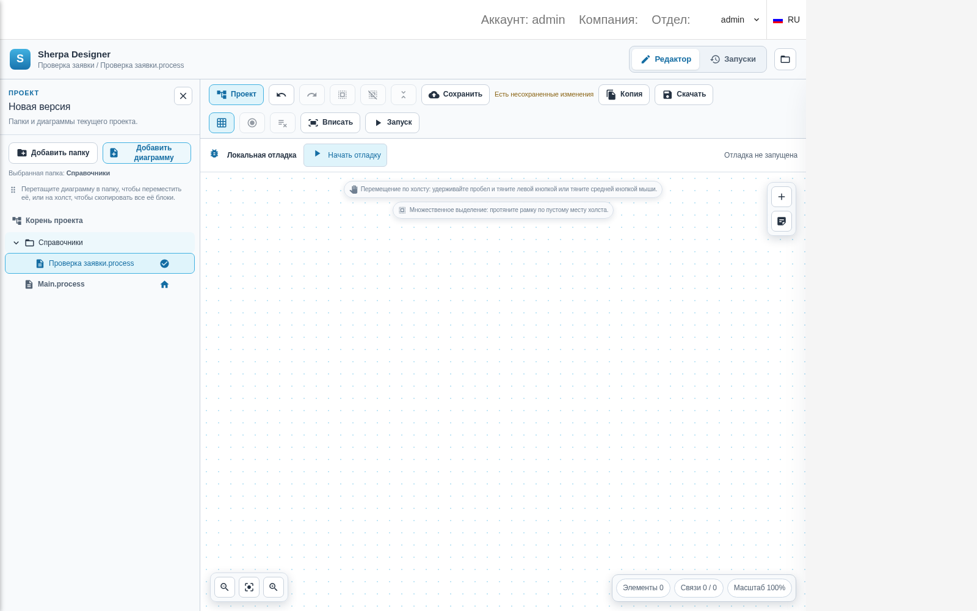
Task: Collapse the Справочники folder chevron
Action: point(16,243)
